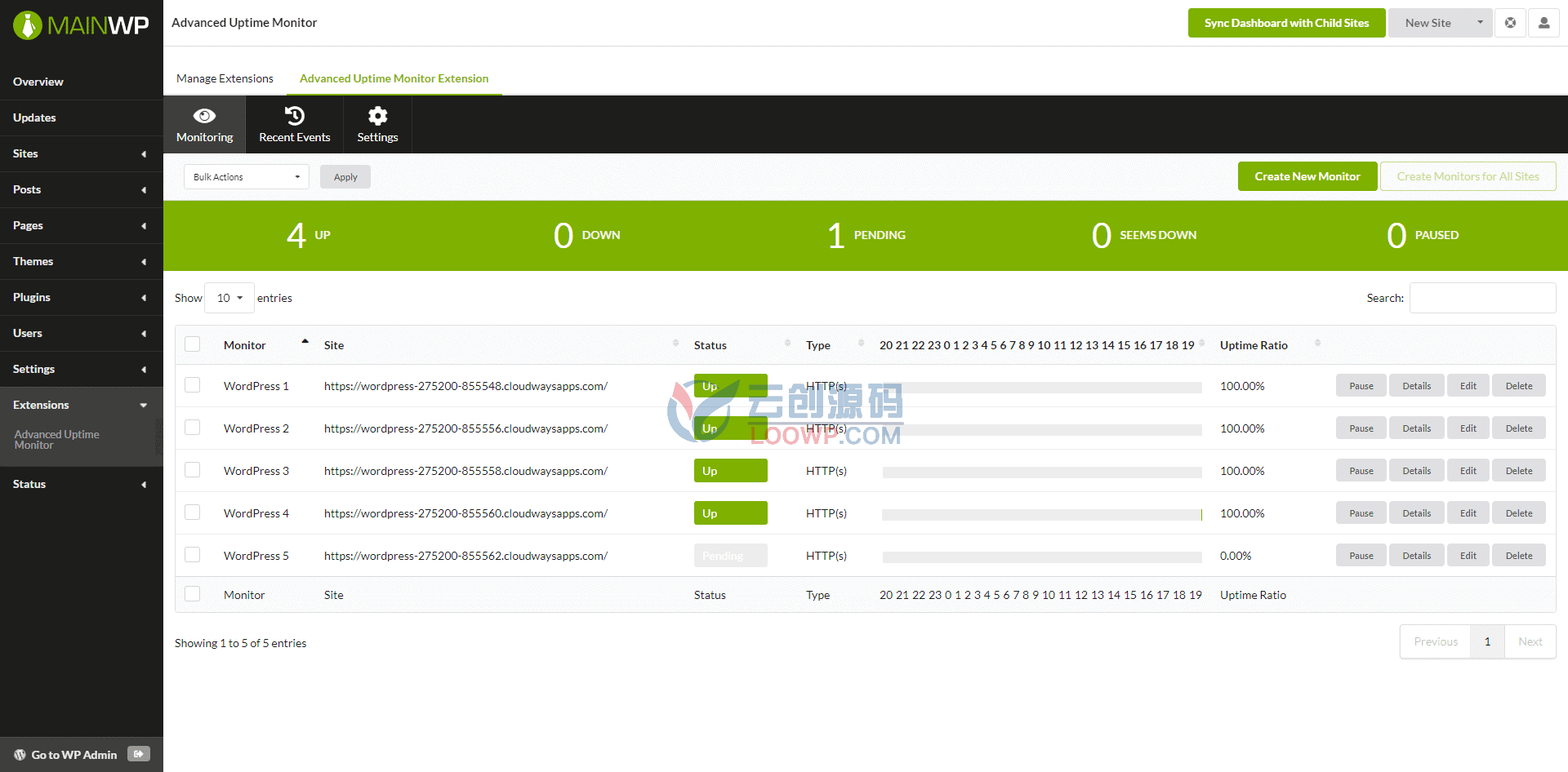
Task: Open WordPress 1 site URL link
Action: pyautogui.click(x=465, y=386)
